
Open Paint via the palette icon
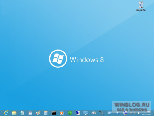pyautogui.click(x=38, y=113)
